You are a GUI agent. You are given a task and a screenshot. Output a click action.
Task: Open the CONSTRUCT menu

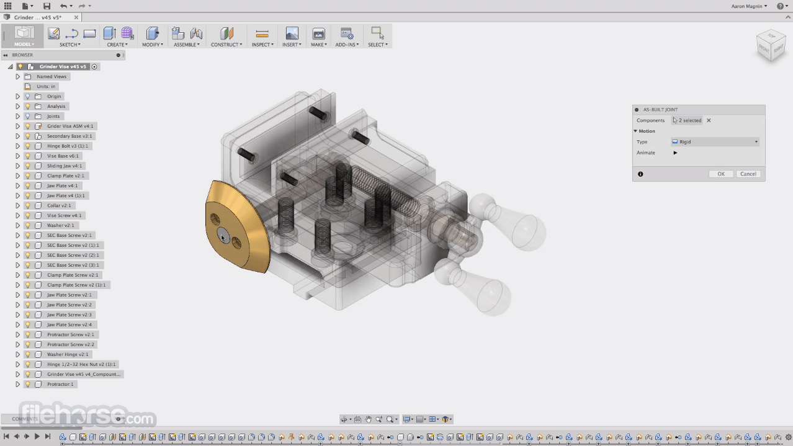click(226, 45)
